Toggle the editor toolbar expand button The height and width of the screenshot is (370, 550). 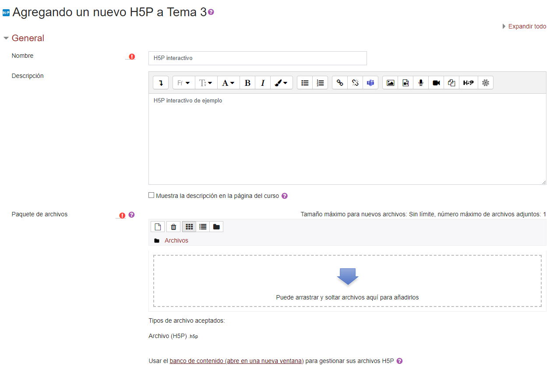pyautogui.click(x=161, y=83)
